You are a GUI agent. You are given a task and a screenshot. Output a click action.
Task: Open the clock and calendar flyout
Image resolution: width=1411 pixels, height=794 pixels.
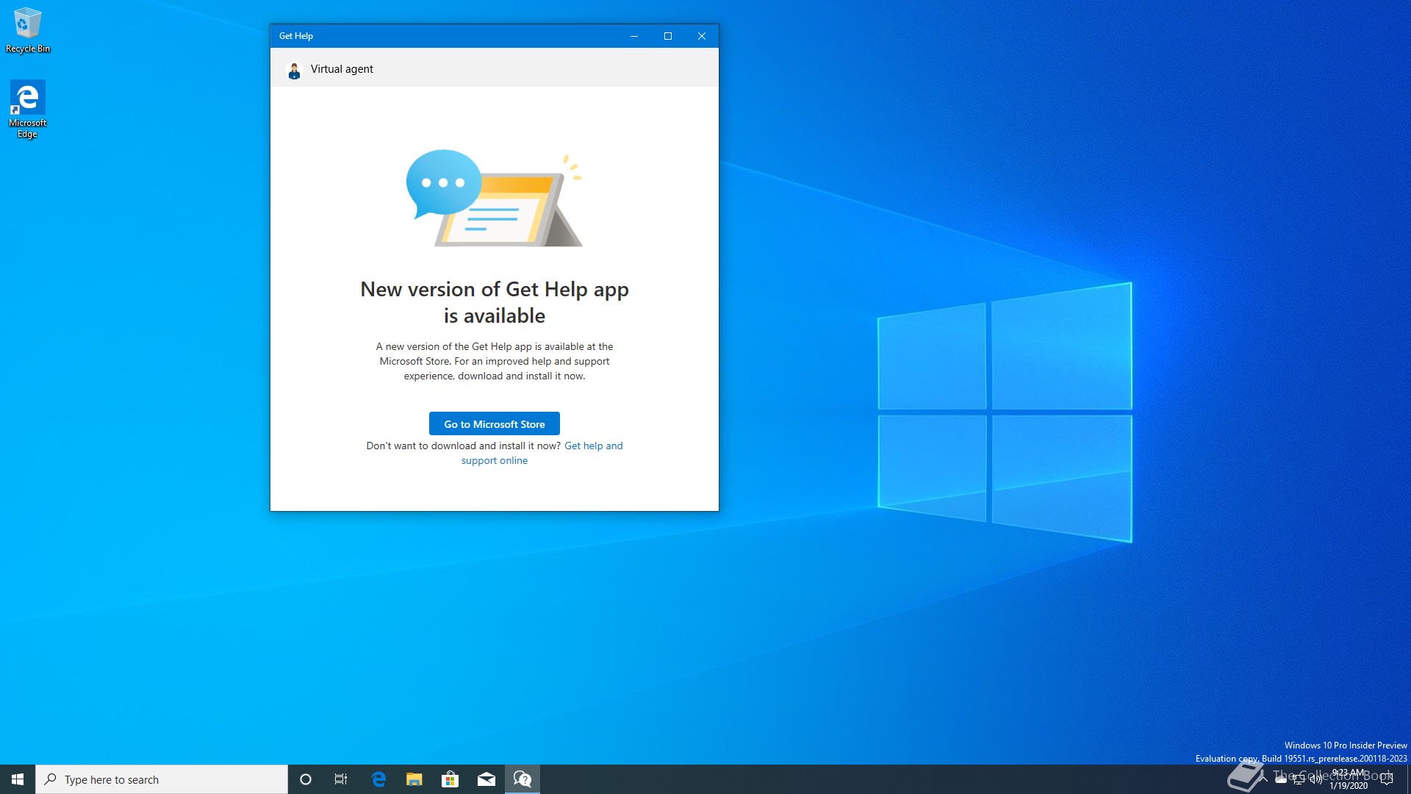point(1349,779)
